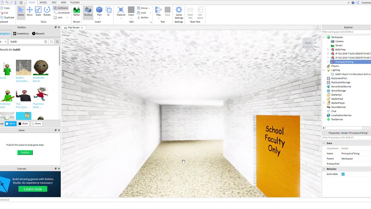The width and height of the screenshot is (371, 209).
Task: Collapse the Data properties section
Action: click(x=324, y=143)
